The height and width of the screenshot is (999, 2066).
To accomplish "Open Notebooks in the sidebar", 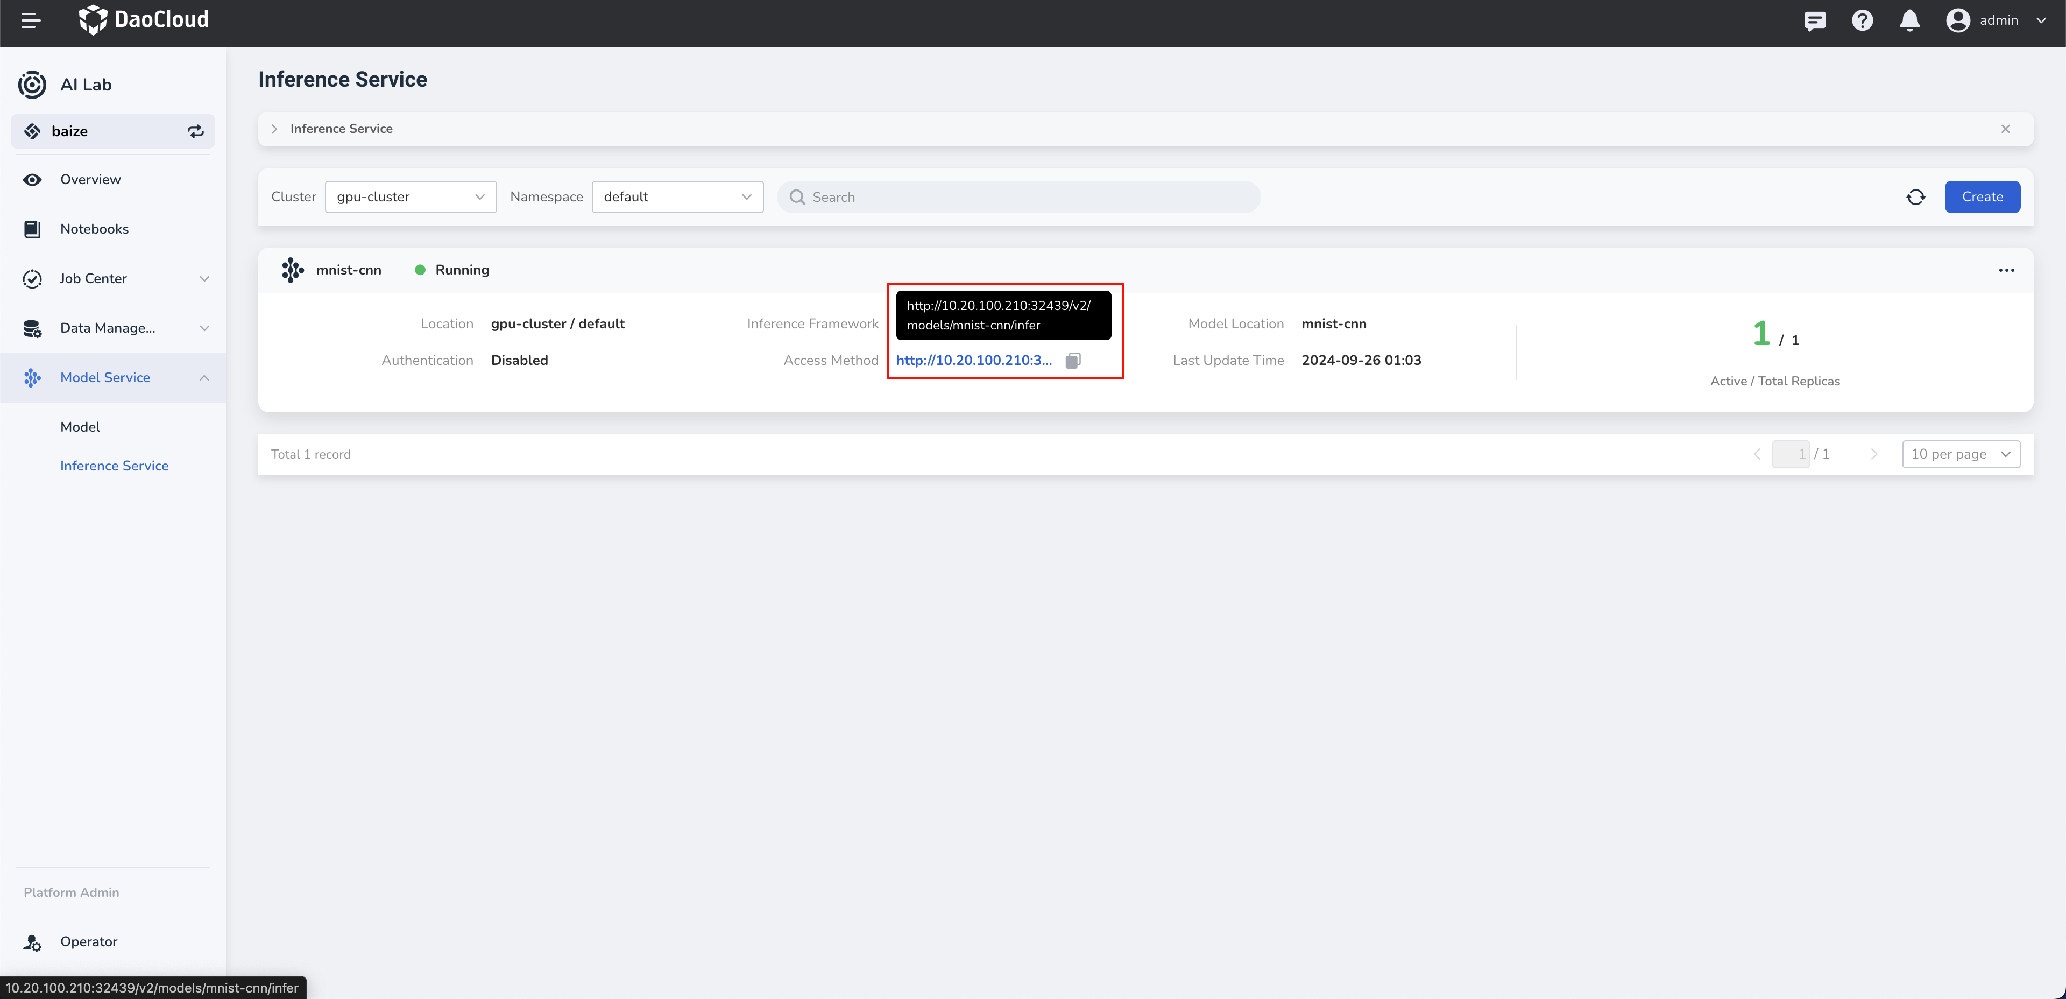I will click(x=94, y=229).
